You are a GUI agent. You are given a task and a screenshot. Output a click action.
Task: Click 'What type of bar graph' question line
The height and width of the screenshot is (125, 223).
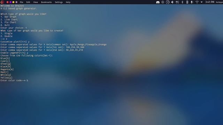coord(32,31)
